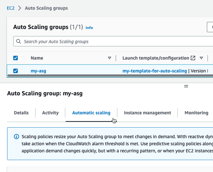Switch to the Activity tab
Image resolution: width=213 pixels, height=172 pixels.
tap(50, 113)
